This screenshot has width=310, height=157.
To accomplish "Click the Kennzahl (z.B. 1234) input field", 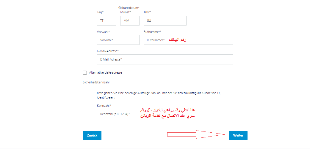I will [165, 114].
